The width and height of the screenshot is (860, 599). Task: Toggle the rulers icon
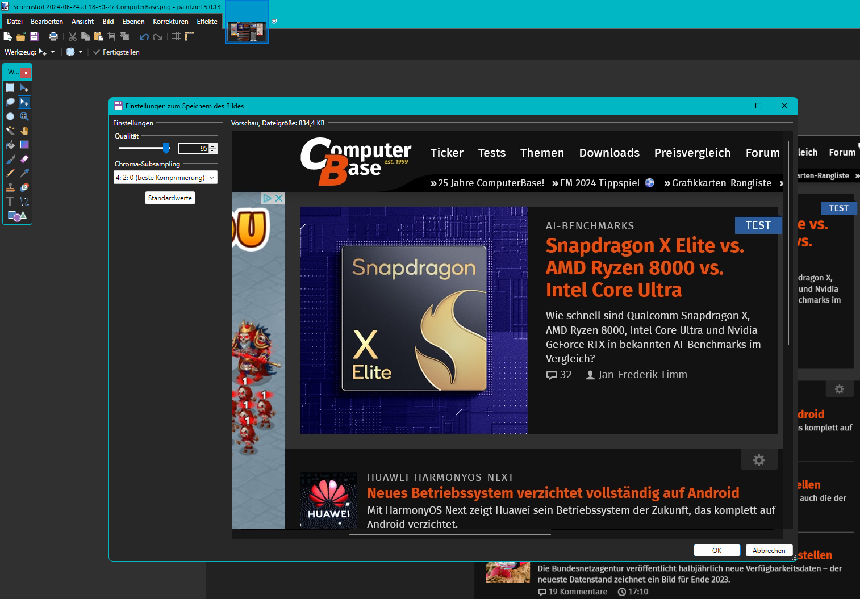[x=190, y=36]
